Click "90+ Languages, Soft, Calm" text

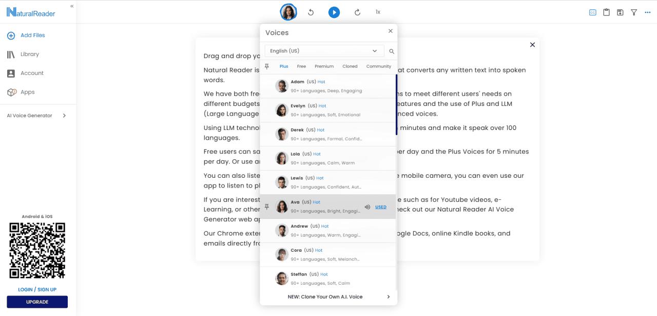tap(320, 283)
